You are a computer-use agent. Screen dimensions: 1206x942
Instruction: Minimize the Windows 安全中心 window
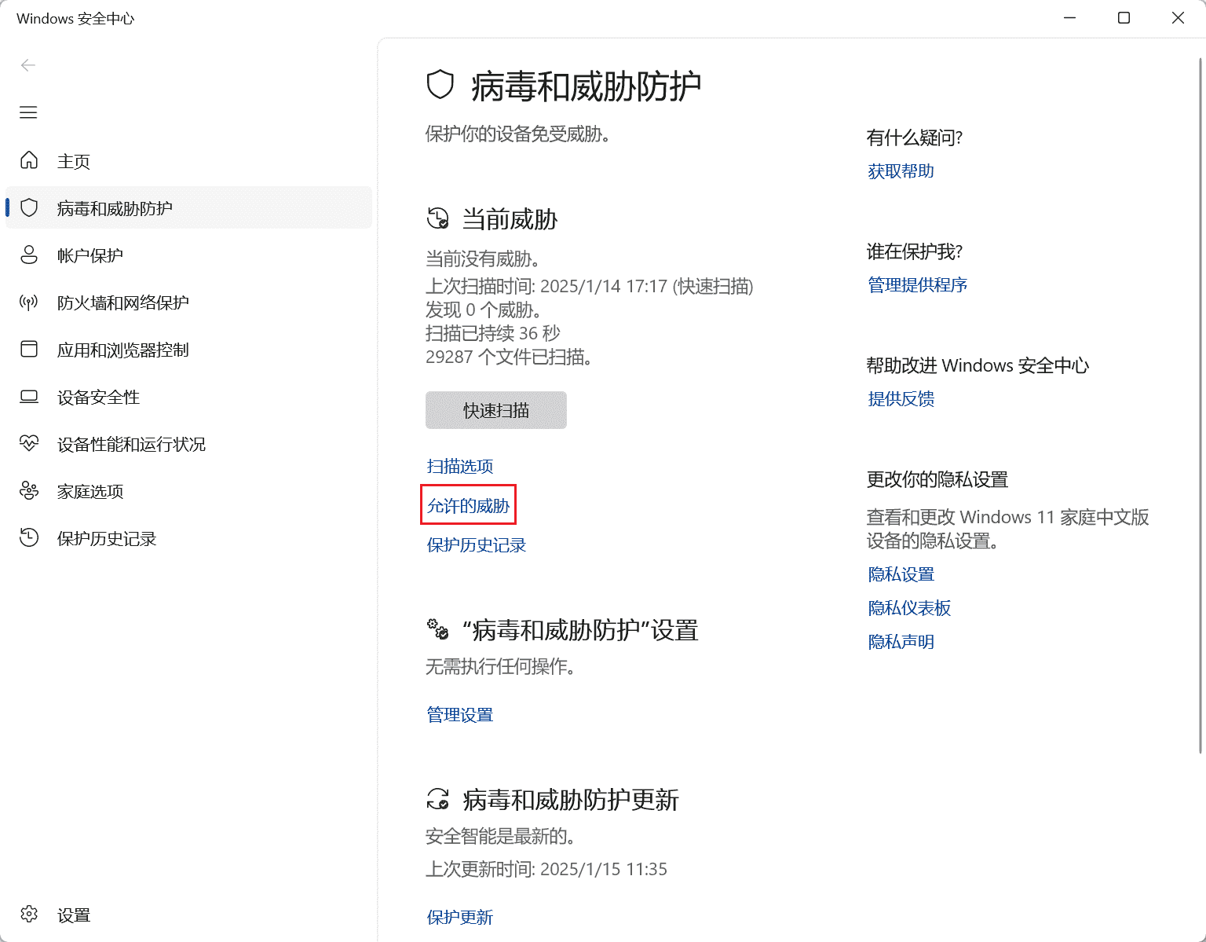[1069, 18]
